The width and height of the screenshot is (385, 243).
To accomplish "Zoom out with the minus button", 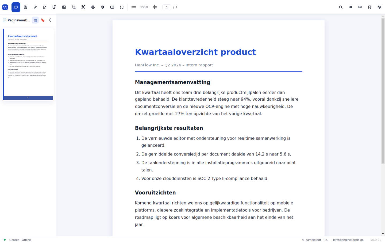I will 134,7.
